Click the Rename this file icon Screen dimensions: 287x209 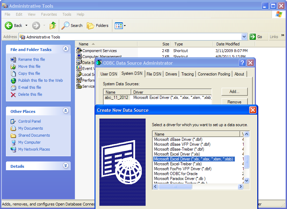[13, 60]
